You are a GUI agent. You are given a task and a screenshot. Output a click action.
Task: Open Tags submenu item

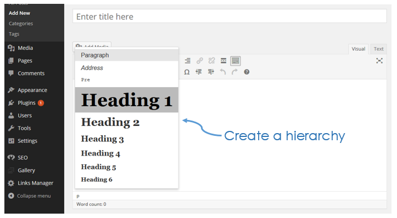point(14,34)
